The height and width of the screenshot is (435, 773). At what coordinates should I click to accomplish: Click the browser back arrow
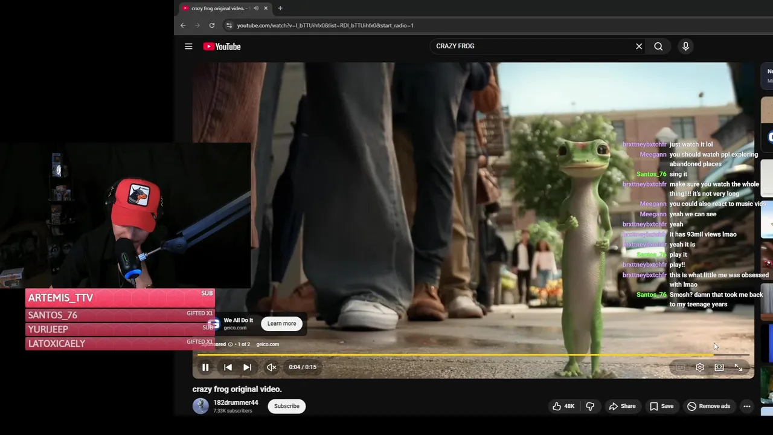(x=183, y=25)
